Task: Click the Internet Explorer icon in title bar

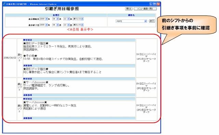Action: [4, 4]
